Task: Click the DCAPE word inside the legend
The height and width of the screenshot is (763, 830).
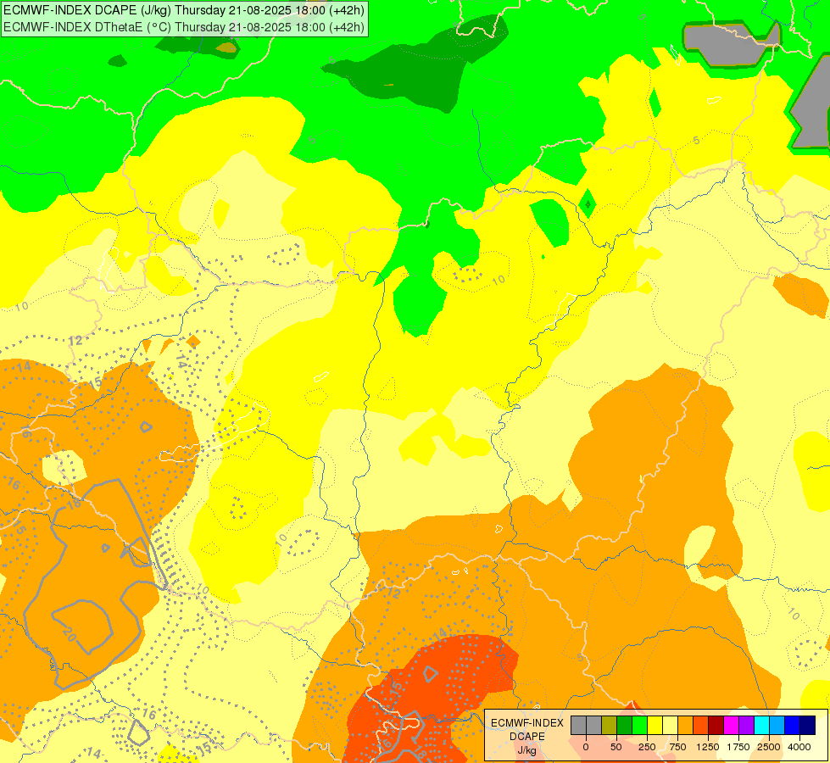Action: [527, 737]
